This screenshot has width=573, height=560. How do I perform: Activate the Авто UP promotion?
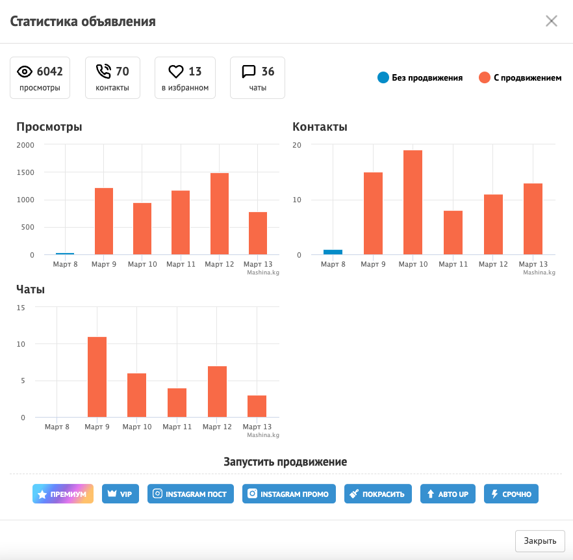(x=448, y=494)
